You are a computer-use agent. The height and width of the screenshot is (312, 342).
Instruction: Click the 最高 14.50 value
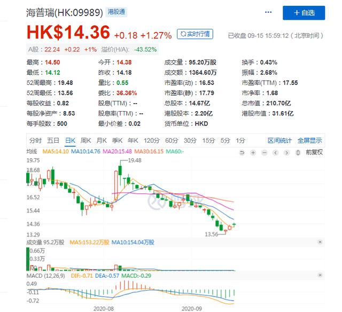52,63
